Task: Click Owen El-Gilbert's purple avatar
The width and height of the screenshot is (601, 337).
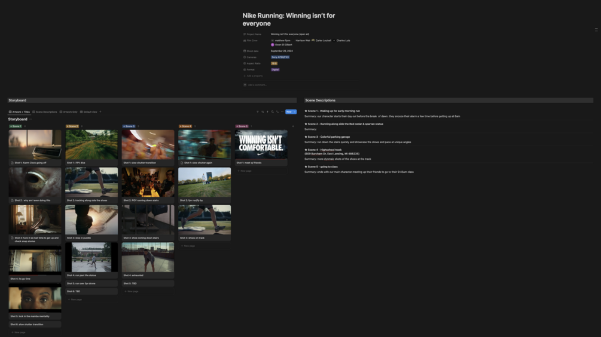Action: click(x=273, y=45)
